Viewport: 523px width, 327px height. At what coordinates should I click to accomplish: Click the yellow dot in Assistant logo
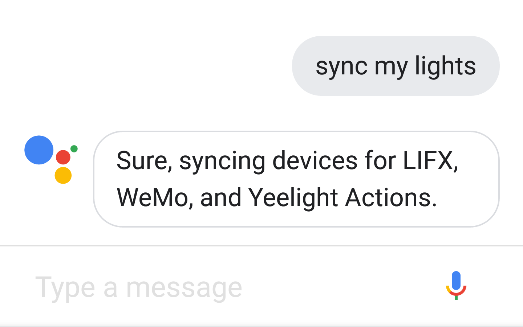63,175
